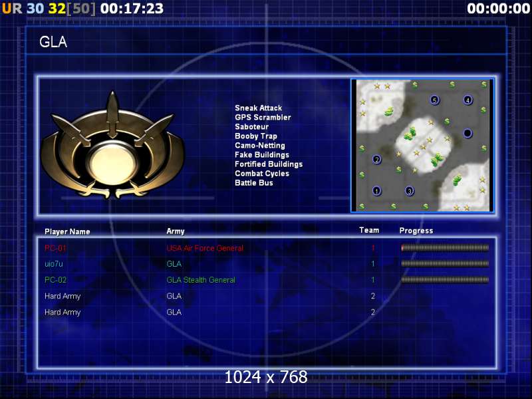Click the GLA faction title heading

(53, 42)
